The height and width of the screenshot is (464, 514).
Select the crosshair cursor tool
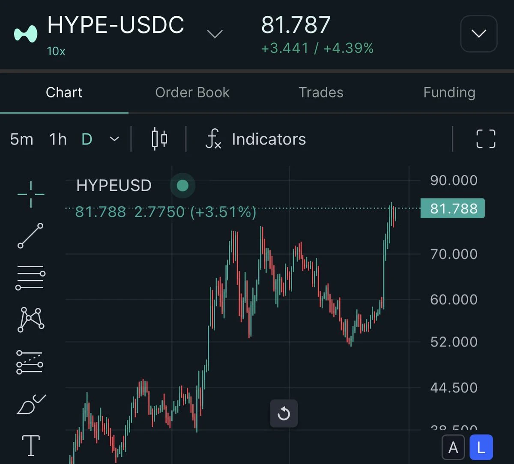31,194
